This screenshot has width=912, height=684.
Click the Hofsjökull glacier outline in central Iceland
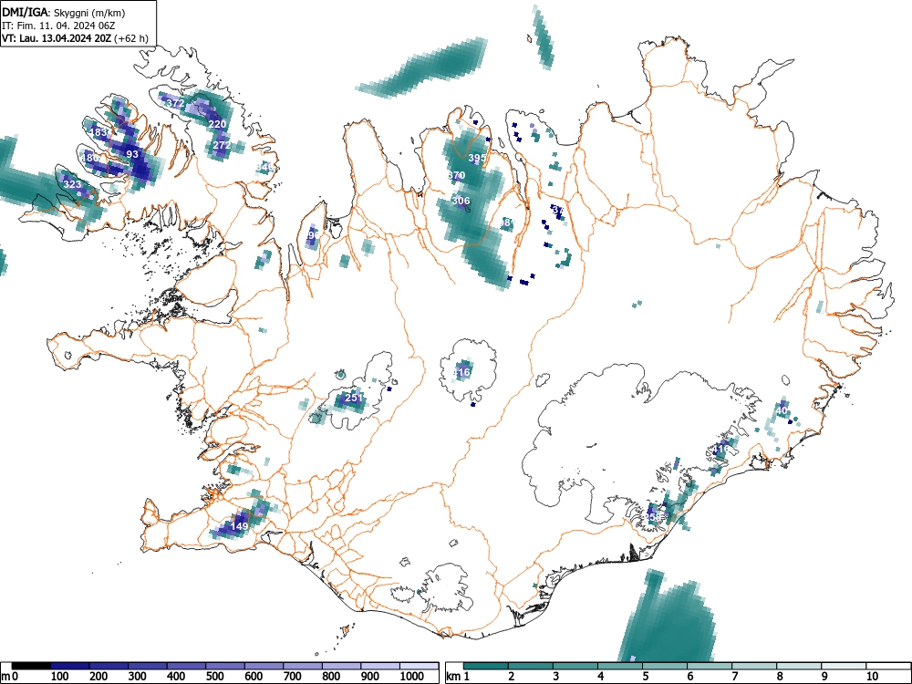[x=469, y=371]
